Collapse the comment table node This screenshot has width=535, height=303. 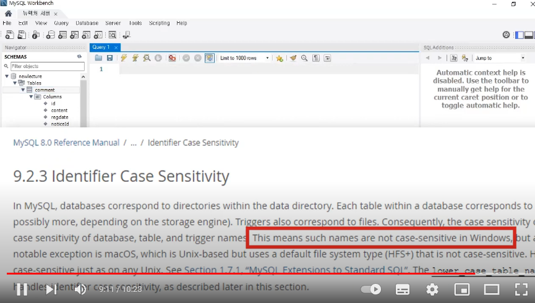pos(23,90)
